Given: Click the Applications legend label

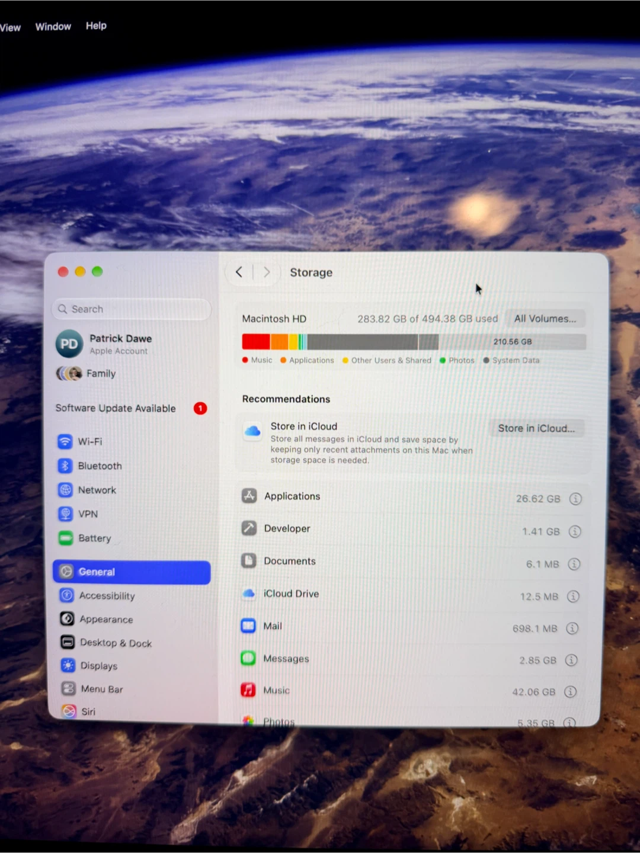Looking at the screenshot, I should (312, 360).
